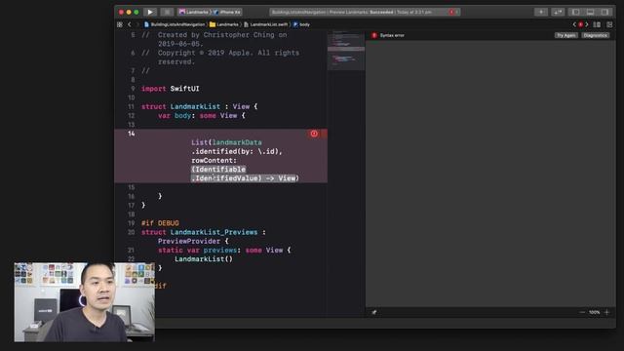Click 'LandmarkList()' call
The width and height of the screenshot is (624, 351).
click(204, 259)
